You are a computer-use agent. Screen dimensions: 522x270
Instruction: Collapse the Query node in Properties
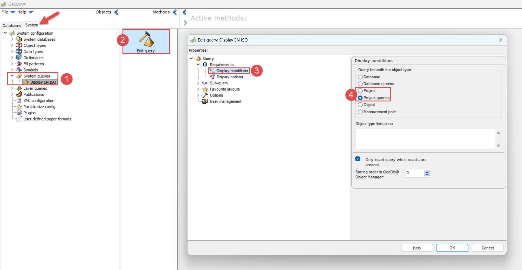coord(191,58)
